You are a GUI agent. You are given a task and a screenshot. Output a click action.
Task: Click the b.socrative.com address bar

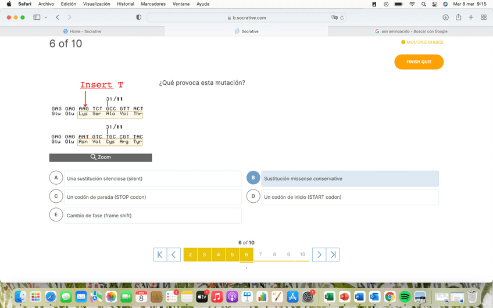(246, 17)
